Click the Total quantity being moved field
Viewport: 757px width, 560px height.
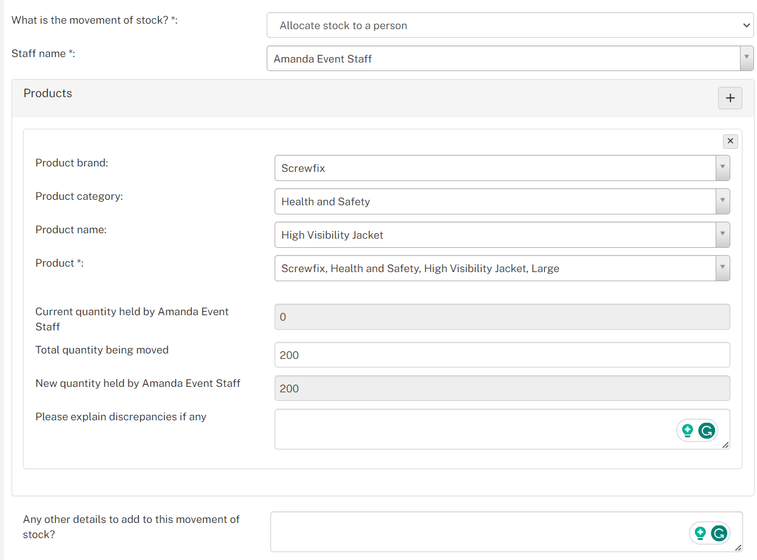pos(502,355)
